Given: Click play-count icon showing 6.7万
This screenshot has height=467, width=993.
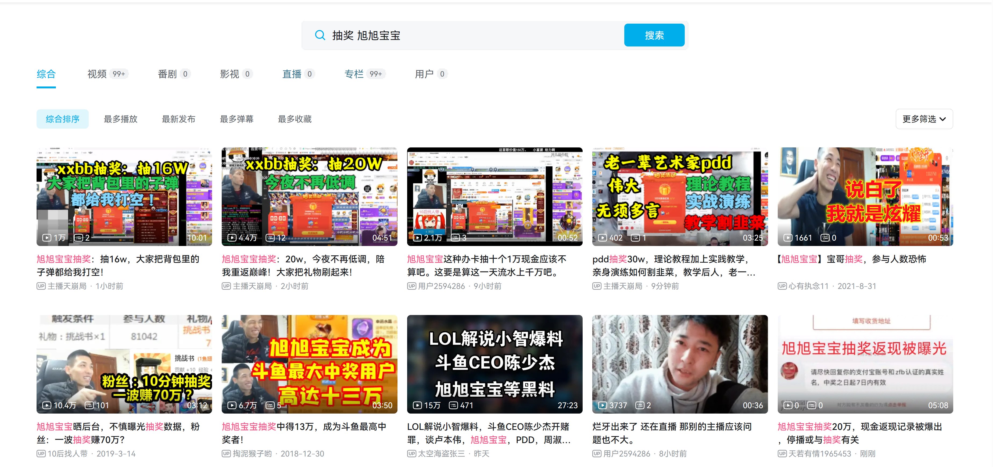Looking at the screenshot, I should click(232, 405).
